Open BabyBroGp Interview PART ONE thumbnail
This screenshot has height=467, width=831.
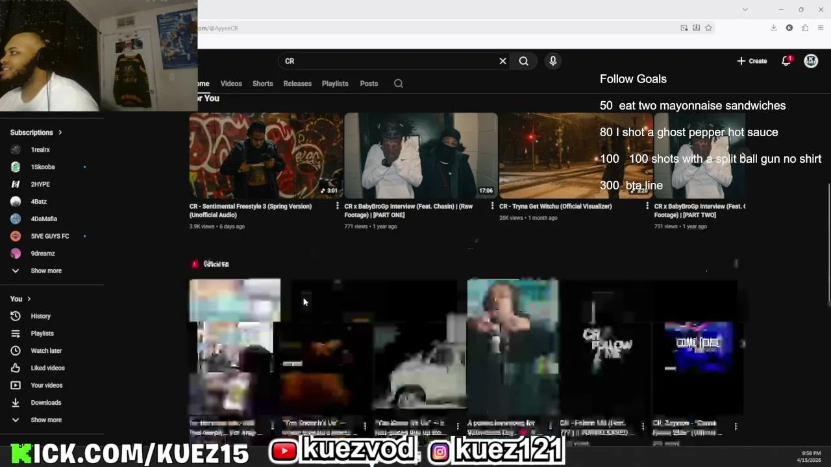[x=421, y=156]
